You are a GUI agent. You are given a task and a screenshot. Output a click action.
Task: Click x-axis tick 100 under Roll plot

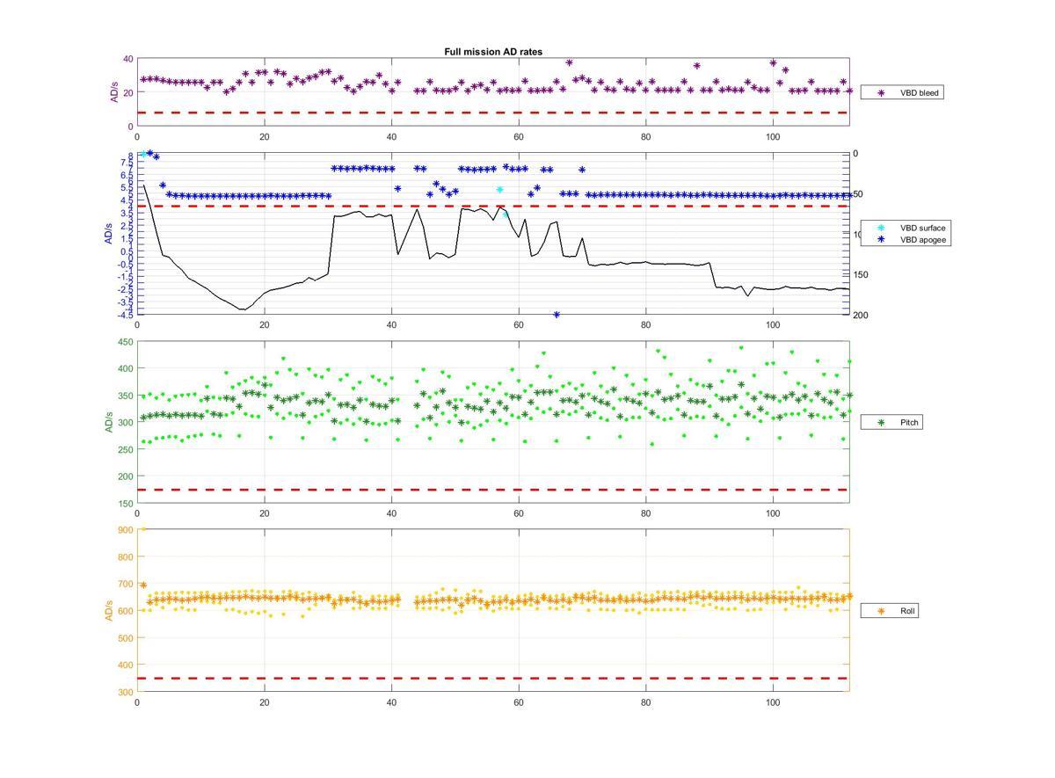(773, 702)
